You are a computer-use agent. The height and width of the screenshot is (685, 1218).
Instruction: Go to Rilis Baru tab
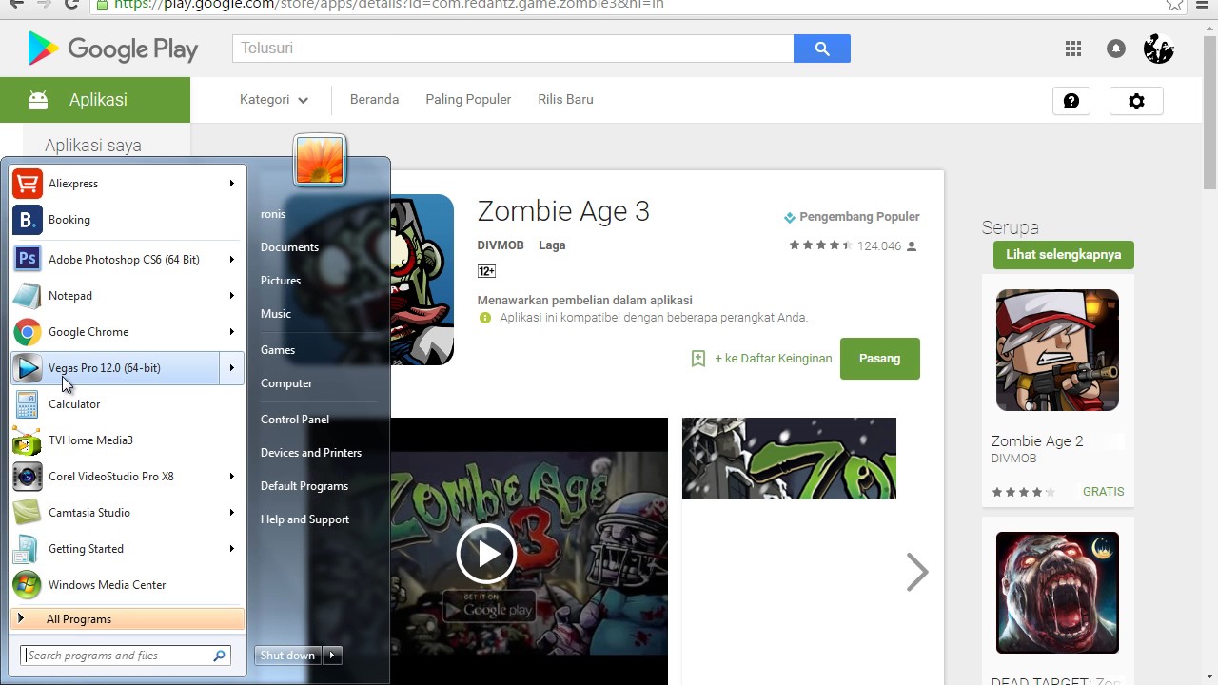click(x=565, y=99)
